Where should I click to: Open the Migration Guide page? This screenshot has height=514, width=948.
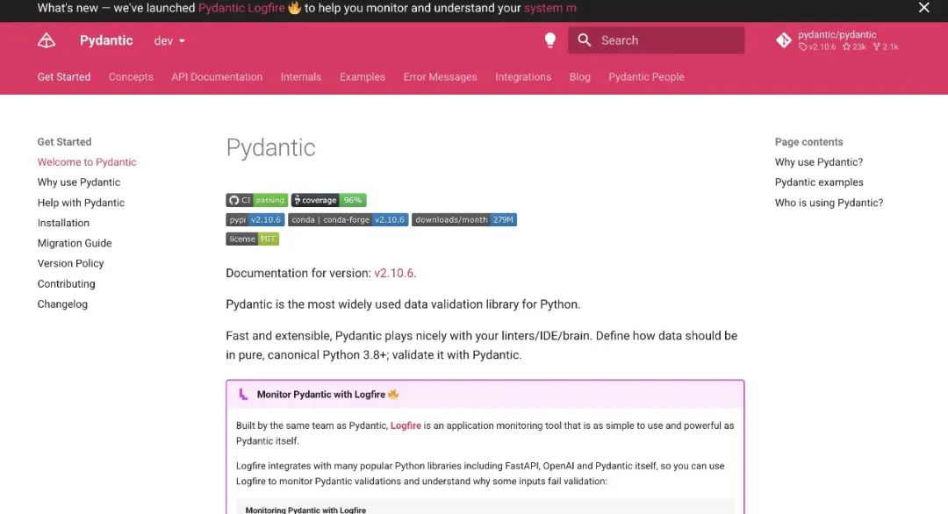(x=75, y=243)
